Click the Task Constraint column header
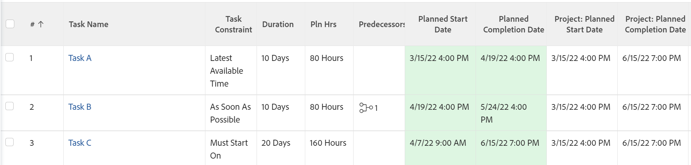Viewport: 691px width, 165px height. (x=233, y=24)
